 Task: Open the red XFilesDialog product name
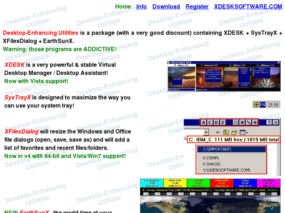22,131
